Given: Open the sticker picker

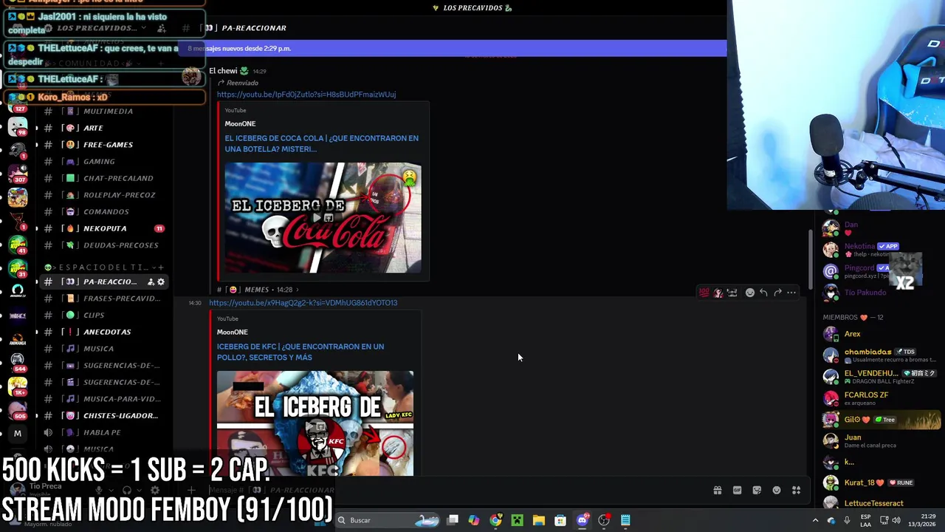Looking at the screenshot, I should [x=757, y=490].
